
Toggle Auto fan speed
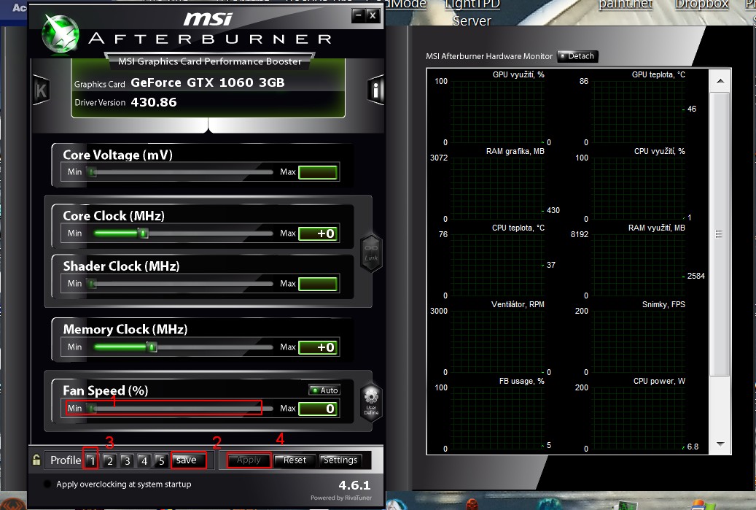click(324, 390)
